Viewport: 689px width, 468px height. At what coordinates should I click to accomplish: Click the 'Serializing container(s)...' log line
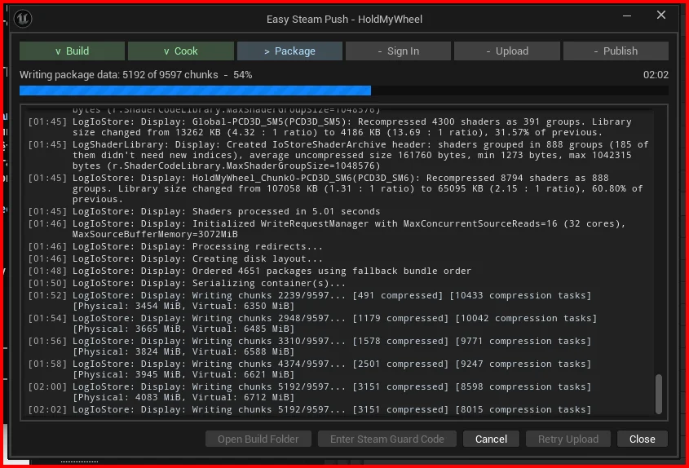187,284
